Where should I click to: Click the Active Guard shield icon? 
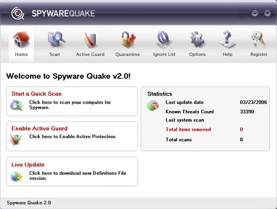coord(90,40)
